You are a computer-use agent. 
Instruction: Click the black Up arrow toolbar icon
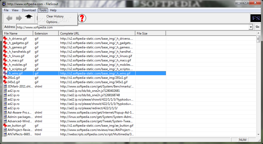pyautogui.click(x=29, y=17)
